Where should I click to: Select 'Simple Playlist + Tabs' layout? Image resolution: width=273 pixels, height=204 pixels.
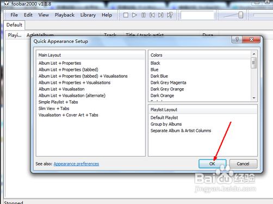point(58,102)
